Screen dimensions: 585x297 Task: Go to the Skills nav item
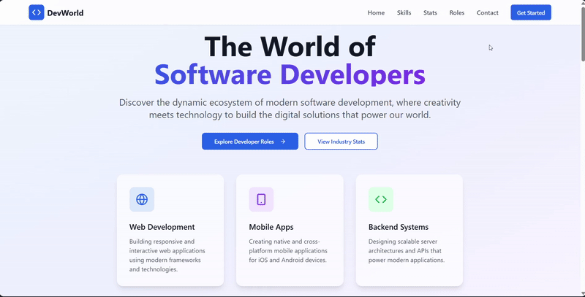[x=404, y=12]
